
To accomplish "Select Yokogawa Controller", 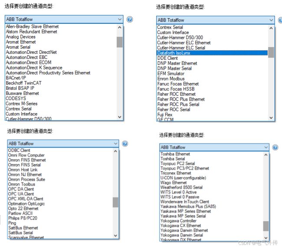I will point(178,221).
